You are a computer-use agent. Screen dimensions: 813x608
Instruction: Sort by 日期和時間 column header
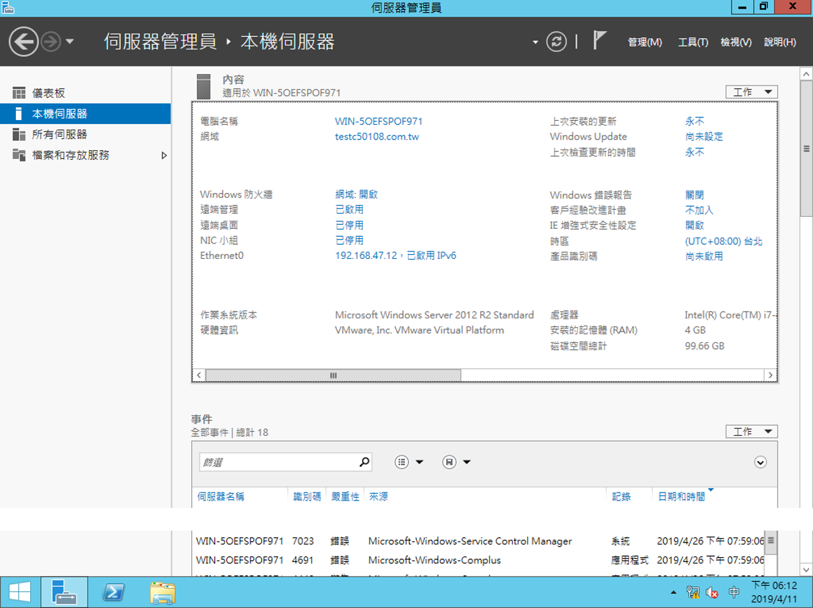[681, 497]
